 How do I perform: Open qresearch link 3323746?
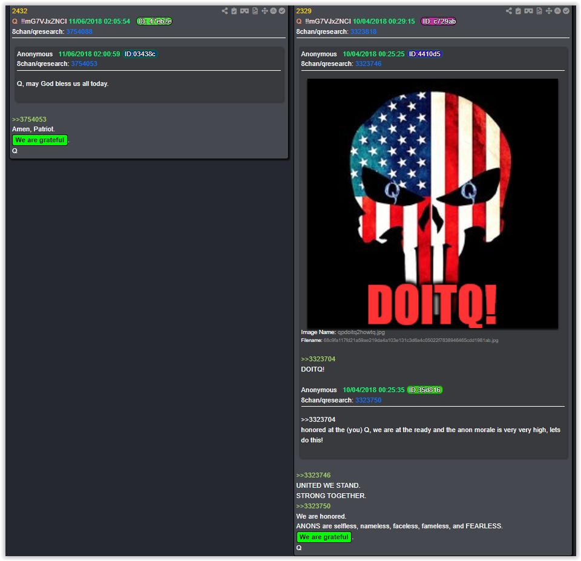(x=369, y=64)
